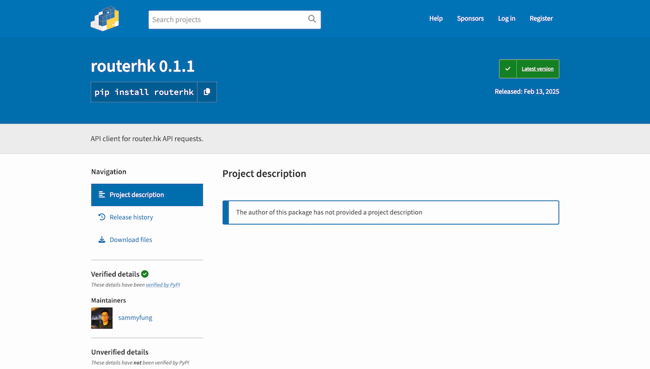Click the Project description list icon
Image resolution: width=650 pixels, height=369 pixels.
102,195
